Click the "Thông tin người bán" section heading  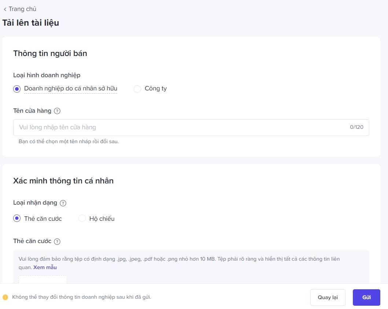[50, 53]
